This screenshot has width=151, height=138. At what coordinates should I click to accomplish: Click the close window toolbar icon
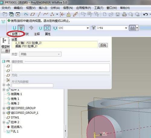click(18, 15)
